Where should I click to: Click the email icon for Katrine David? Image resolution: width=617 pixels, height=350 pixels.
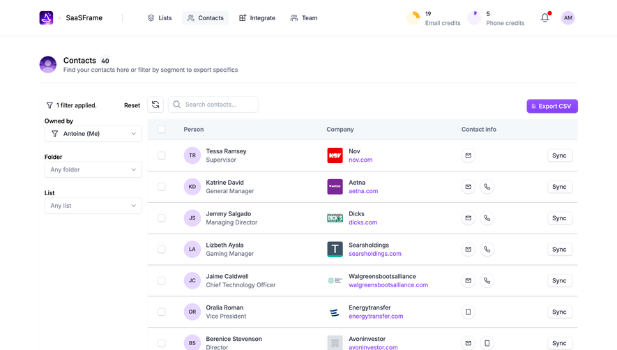pos(469,187)
